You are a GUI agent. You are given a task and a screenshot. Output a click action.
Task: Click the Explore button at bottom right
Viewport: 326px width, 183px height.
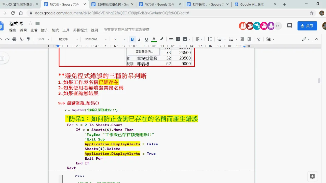313,176
